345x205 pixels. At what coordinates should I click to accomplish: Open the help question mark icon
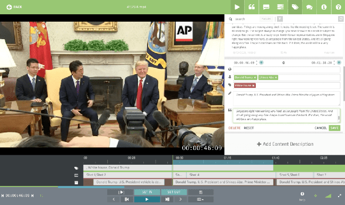[338, 7]
